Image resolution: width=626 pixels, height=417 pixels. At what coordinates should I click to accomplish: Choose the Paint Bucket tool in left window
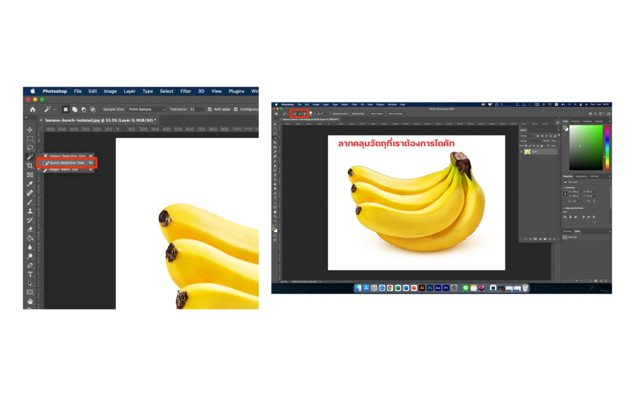tap(30, 238)
